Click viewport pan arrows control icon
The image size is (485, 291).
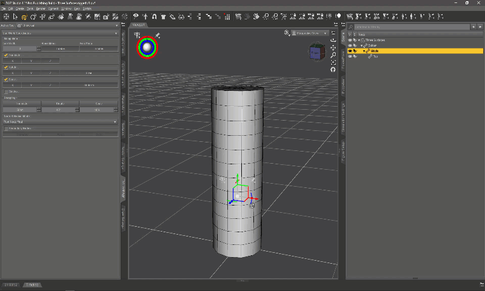pos(333,48)
